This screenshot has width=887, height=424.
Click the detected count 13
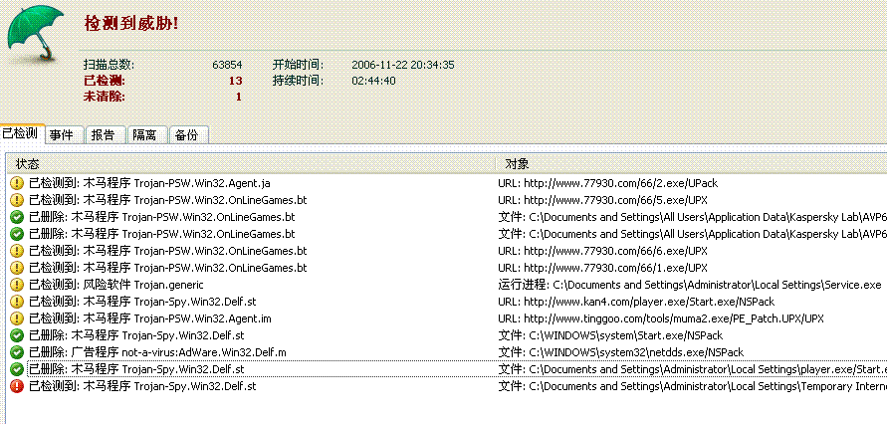pos(235,81)
